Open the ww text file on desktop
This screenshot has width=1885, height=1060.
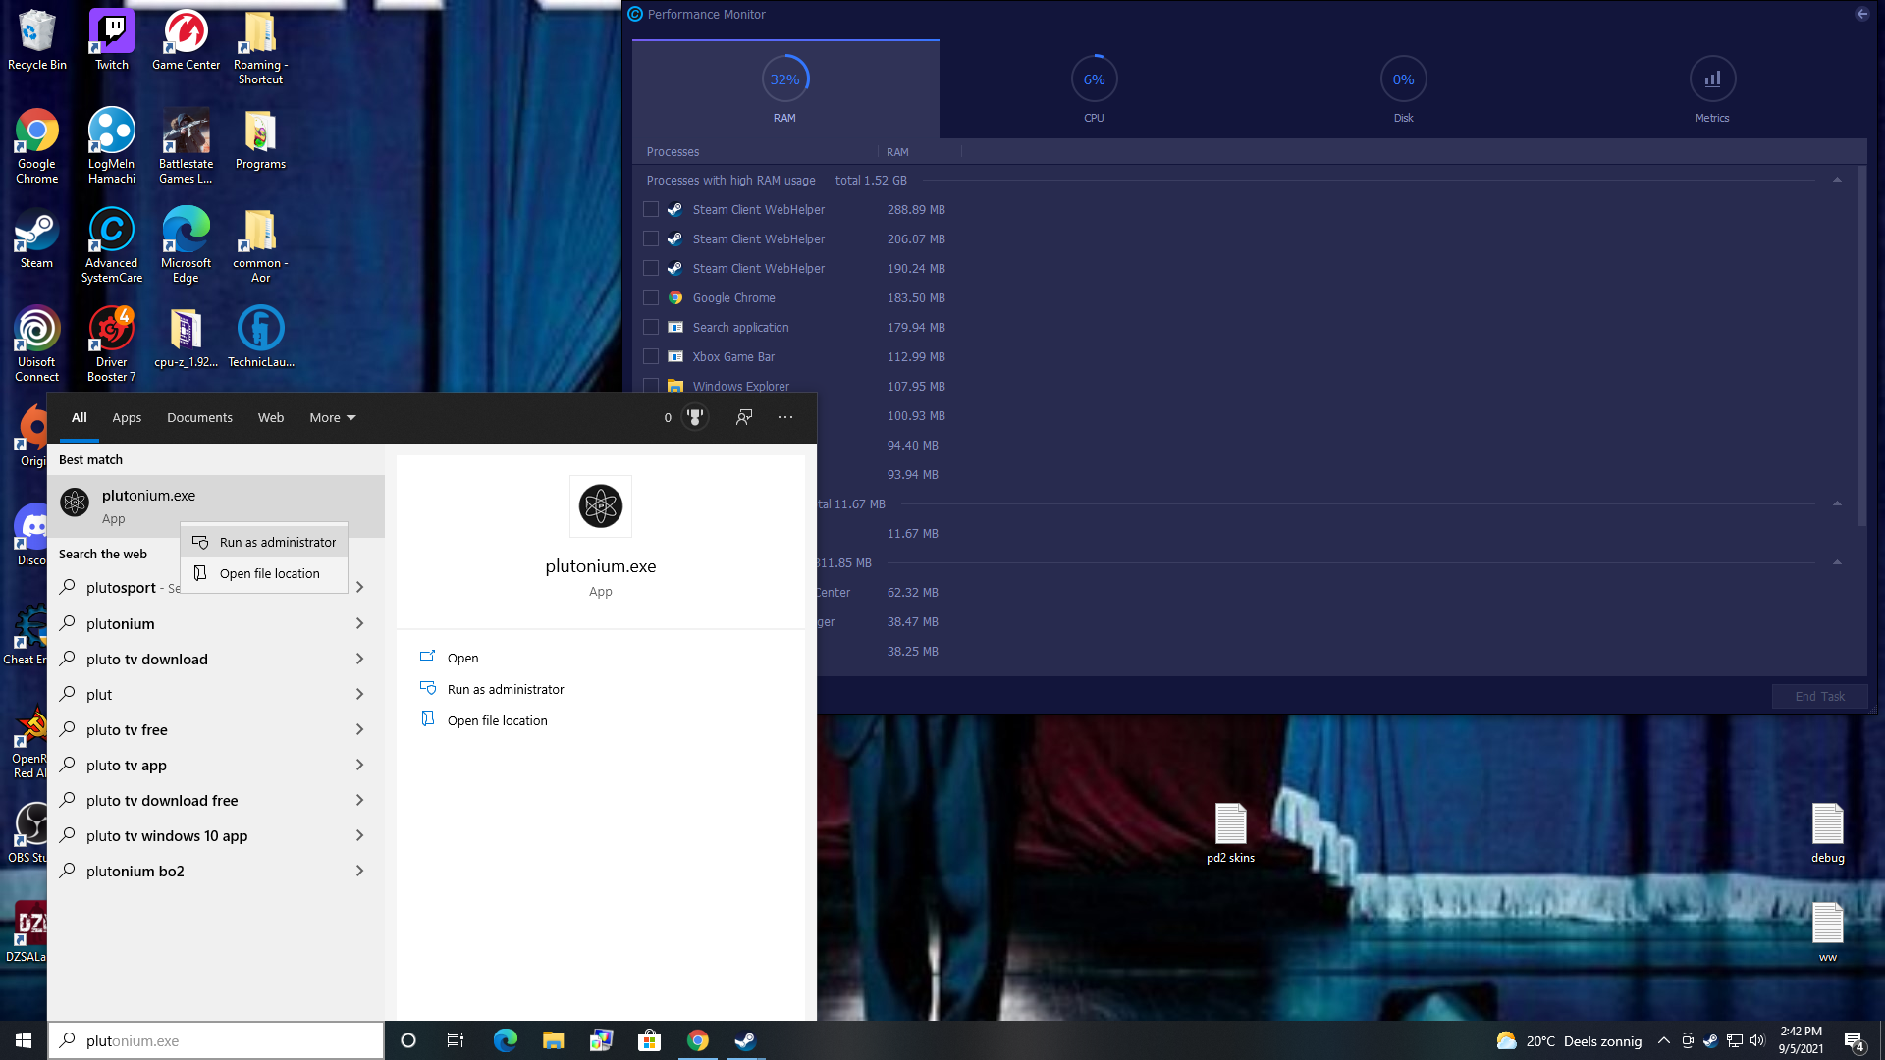click(1827, 932)
